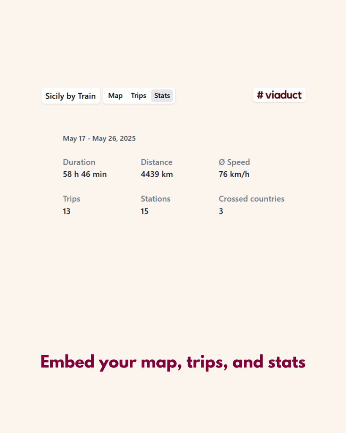Image resolution: width=346 pixels, height=433 pixels.
Task: Click the trips count 13
Action: point(66,211)
